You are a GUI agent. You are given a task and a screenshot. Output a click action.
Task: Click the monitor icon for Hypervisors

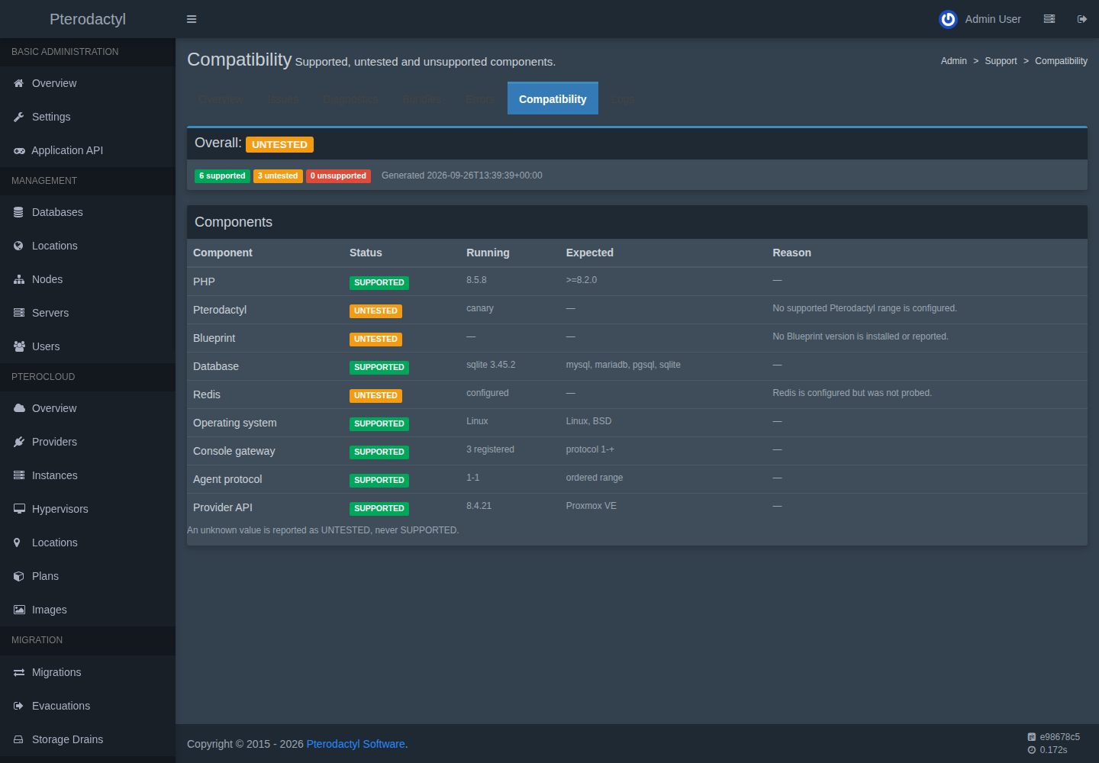pyautogui.click(x=19, y=509)
